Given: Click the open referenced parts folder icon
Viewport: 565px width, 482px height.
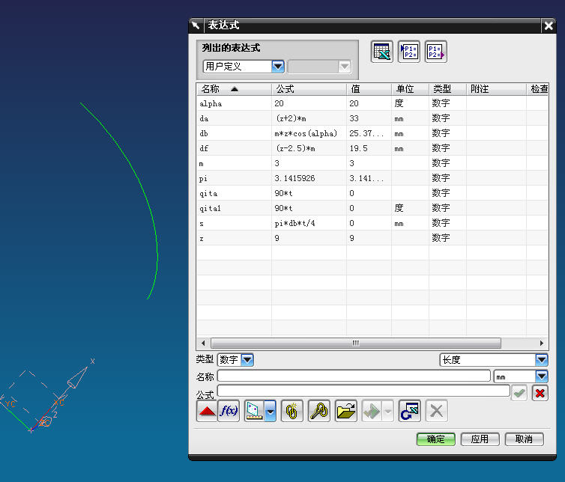Looking at the screenshot, I should tap(346, 411).
